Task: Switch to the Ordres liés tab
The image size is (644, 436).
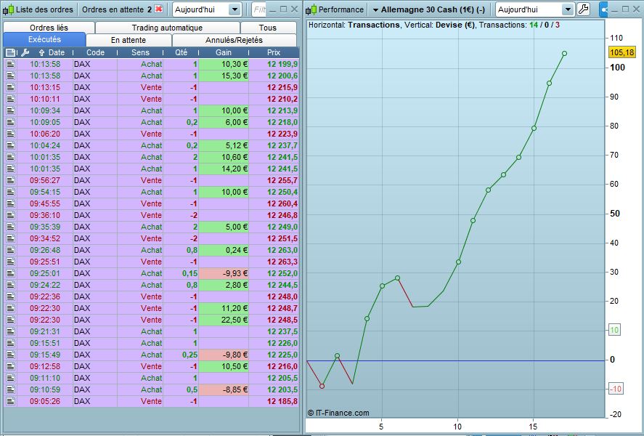Action: click(49, 28)
